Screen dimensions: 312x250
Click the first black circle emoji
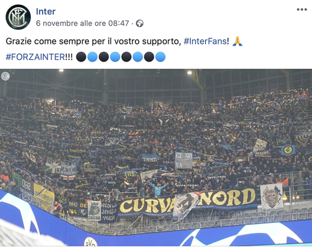pos(81,57)
